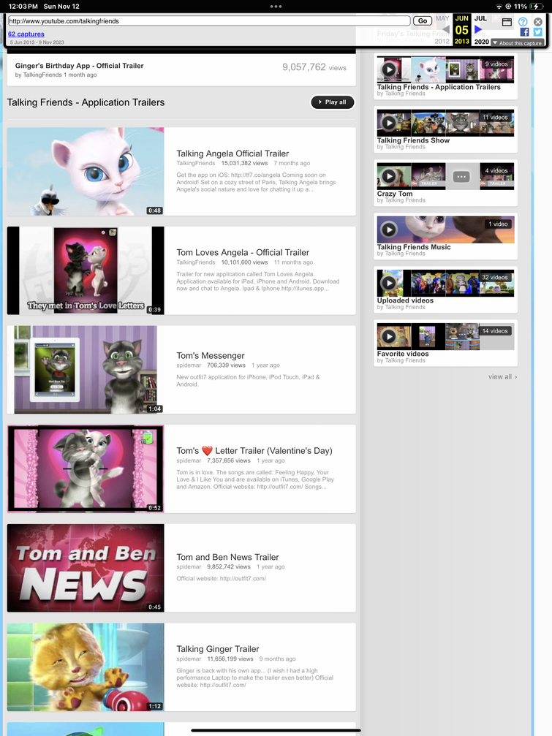552x736 pixels.
Task: Click the Go button in Wayback bar
Action: tap(423, 20)
